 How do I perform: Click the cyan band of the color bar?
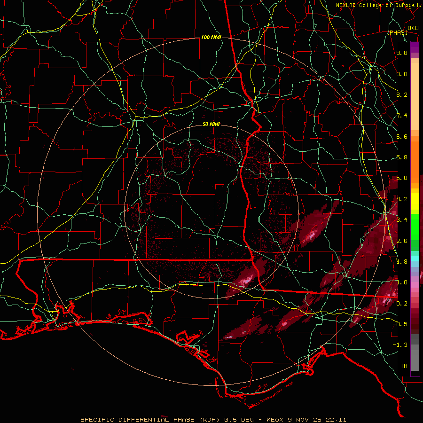[x=415, y=258]
